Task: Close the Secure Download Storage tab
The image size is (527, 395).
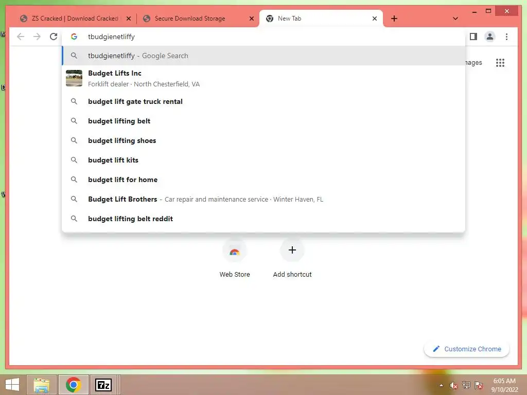Action: pyautogui.click(x=251, y=19)
